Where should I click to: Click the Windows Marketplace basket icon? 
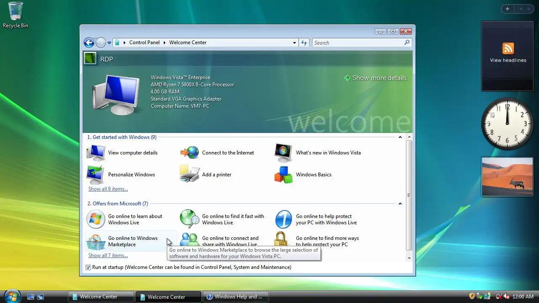[96, 242]
